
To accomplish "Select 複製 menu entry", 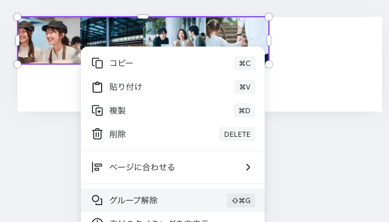I will click(x=173, y=110).
